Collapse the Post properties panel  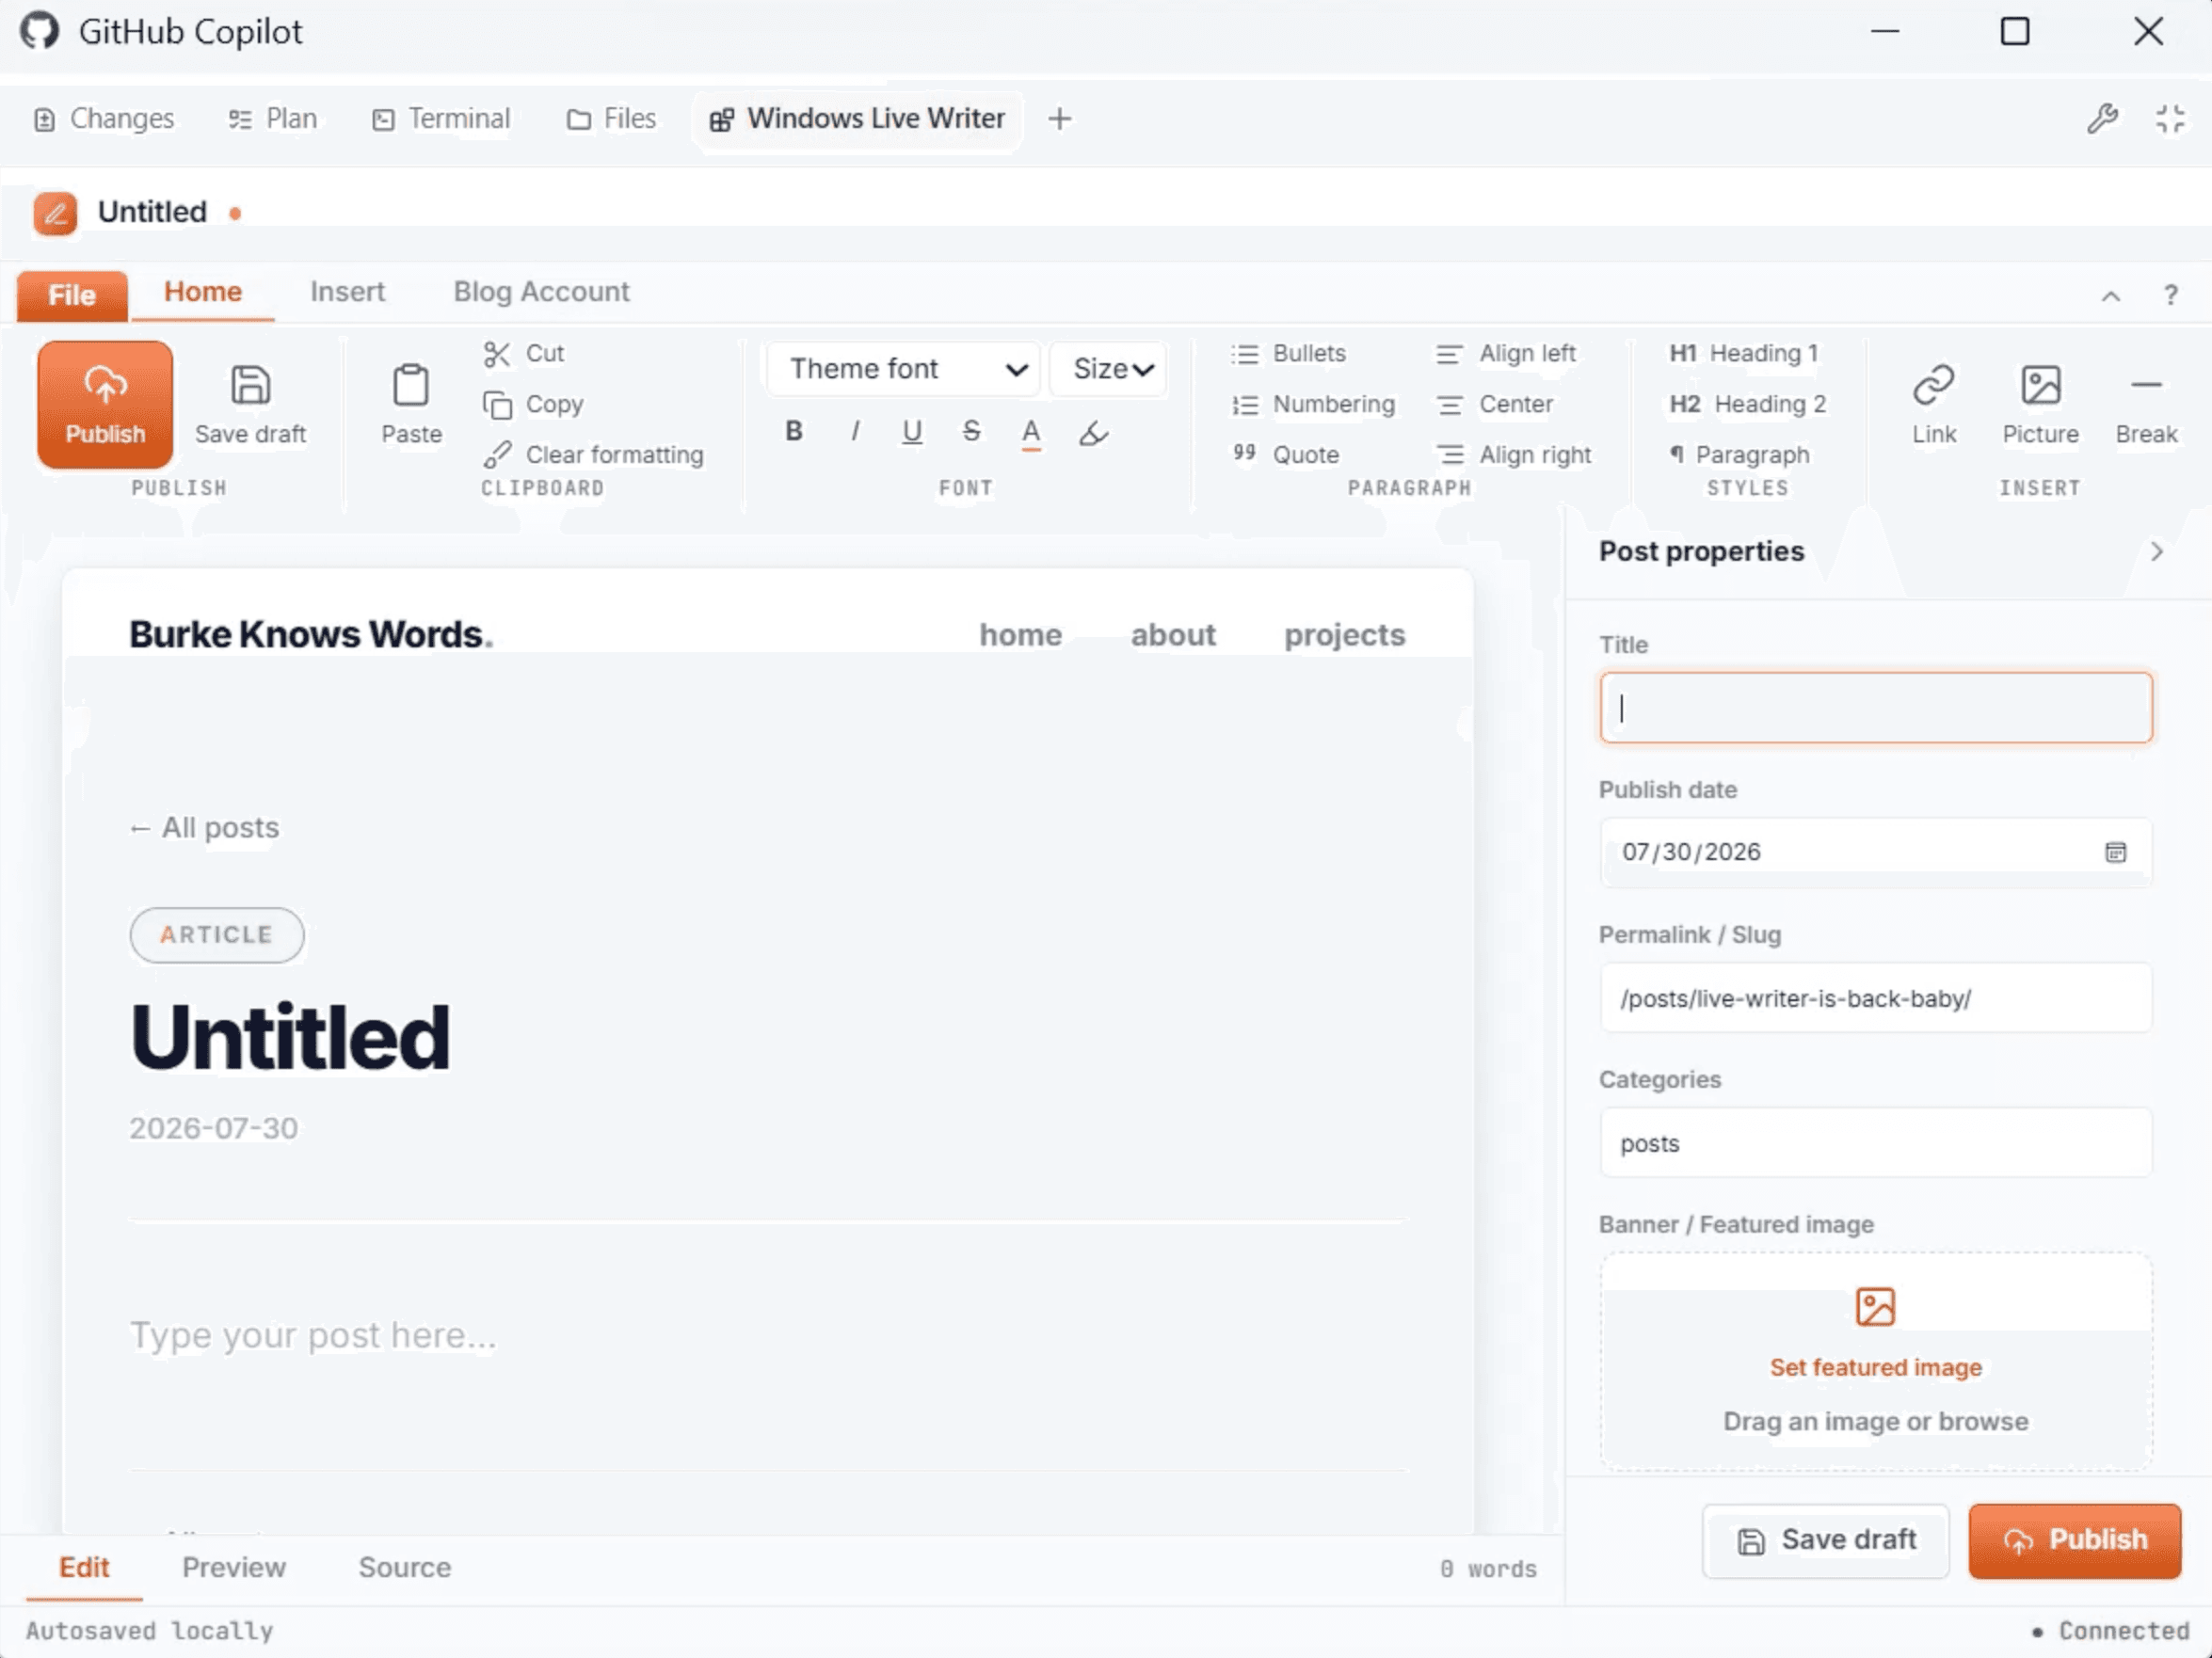[x=2157, y=551]
